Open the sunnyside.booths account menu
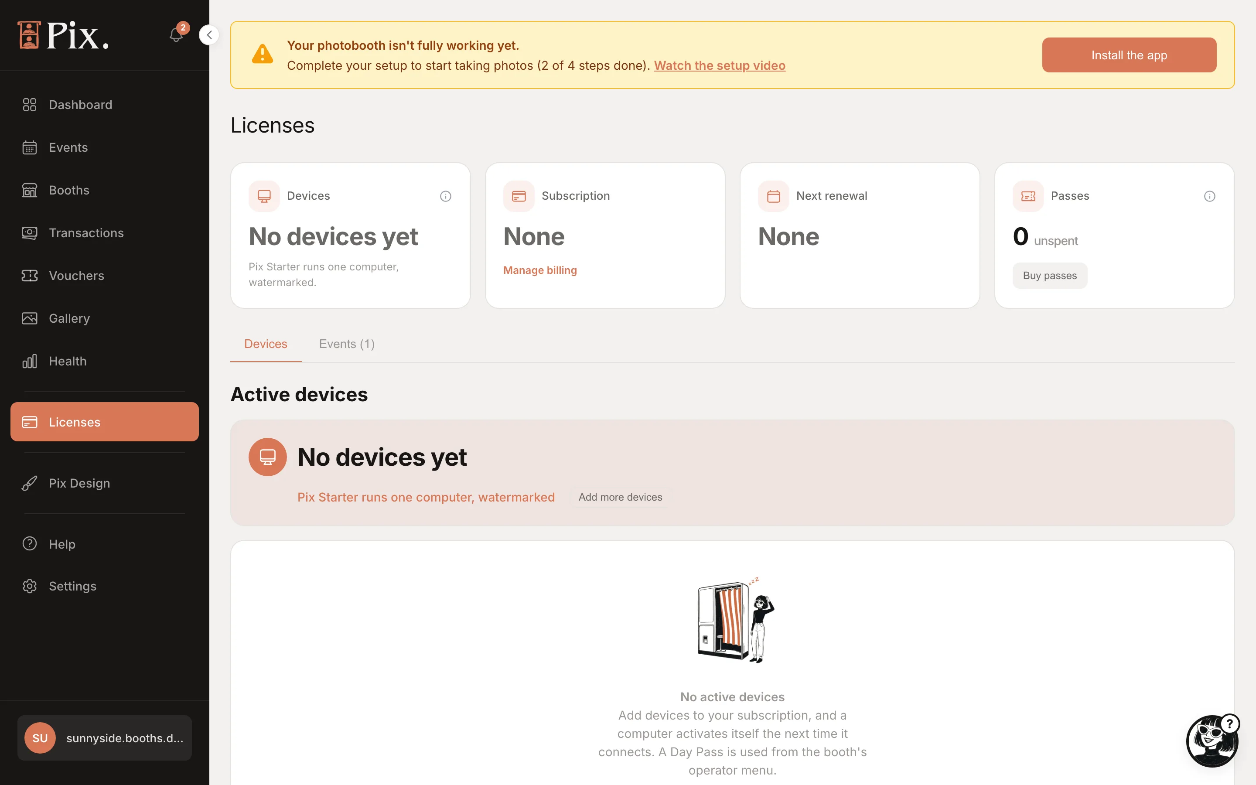This screenshot has width=1256, height=785. point(104,738)
